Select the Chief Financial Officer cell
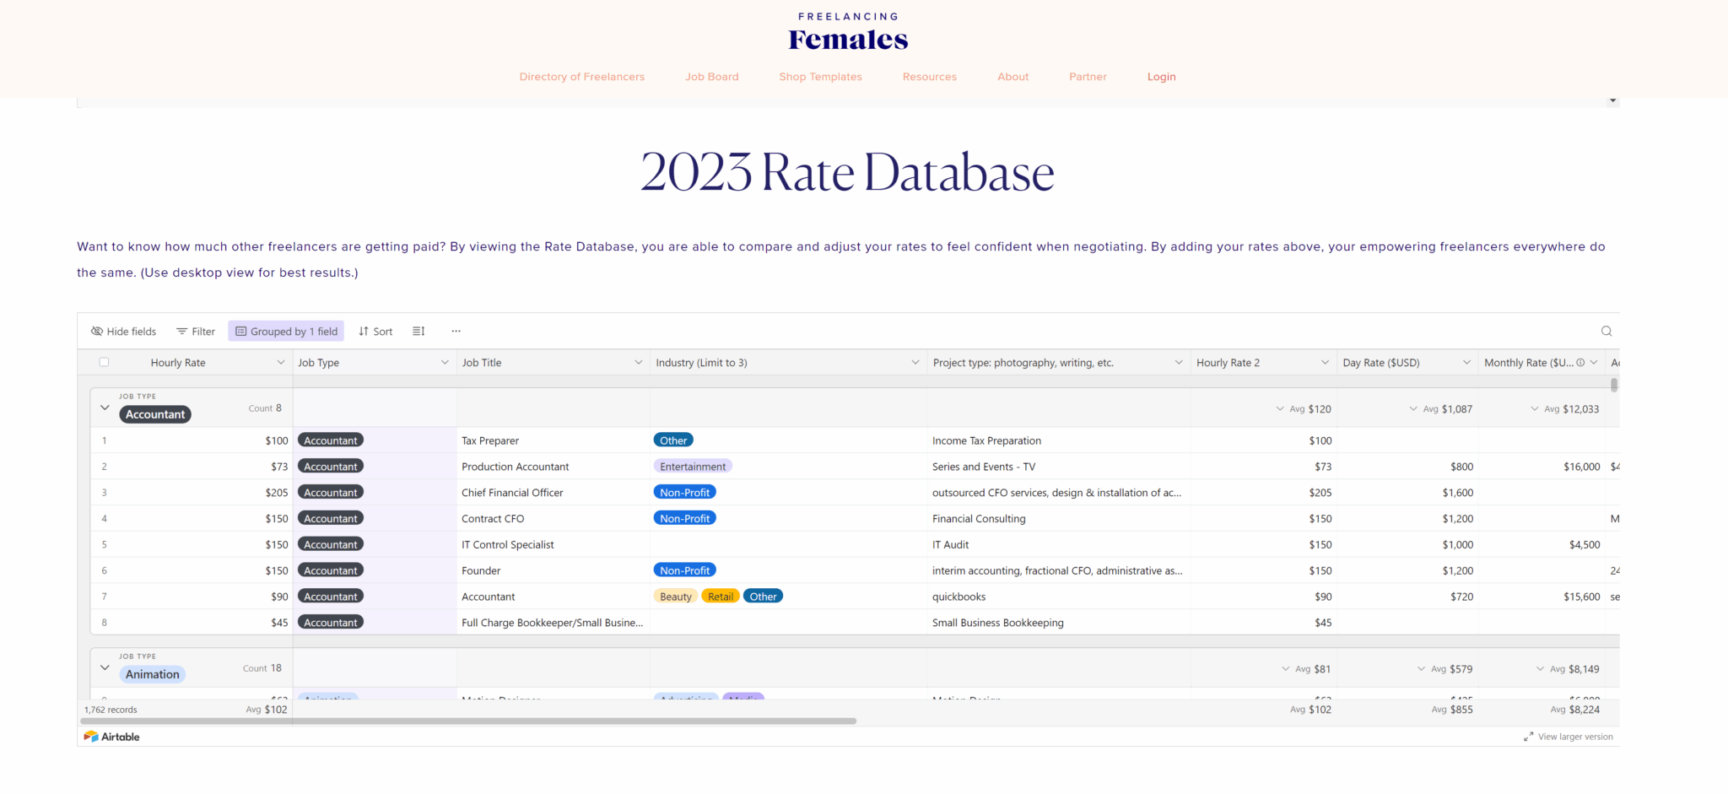The height and width of the screenshot is (794, 1728). pyautogui.click(x=553, y=493)
